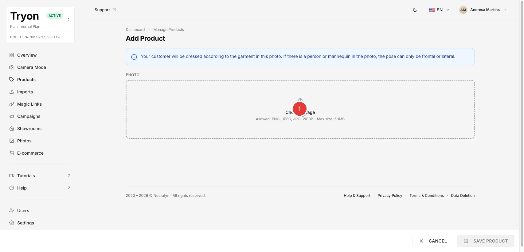Go to Camera Mode in the sidebar
The width and height of the screenshot is (524, 252).
(40, 67)
